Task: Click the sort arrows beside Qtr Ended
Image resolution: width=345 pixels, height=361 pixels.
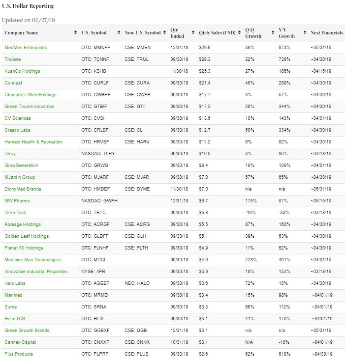Action: coord(193,33)
